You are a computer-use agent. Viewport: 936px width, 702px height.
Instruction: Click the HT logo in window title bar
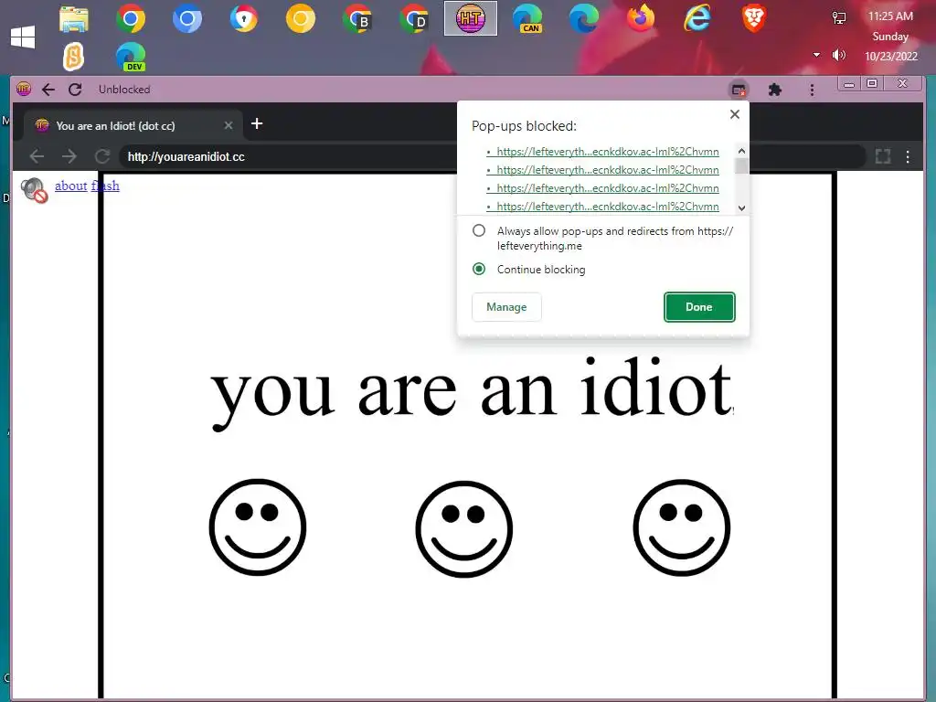coord(23,90)
